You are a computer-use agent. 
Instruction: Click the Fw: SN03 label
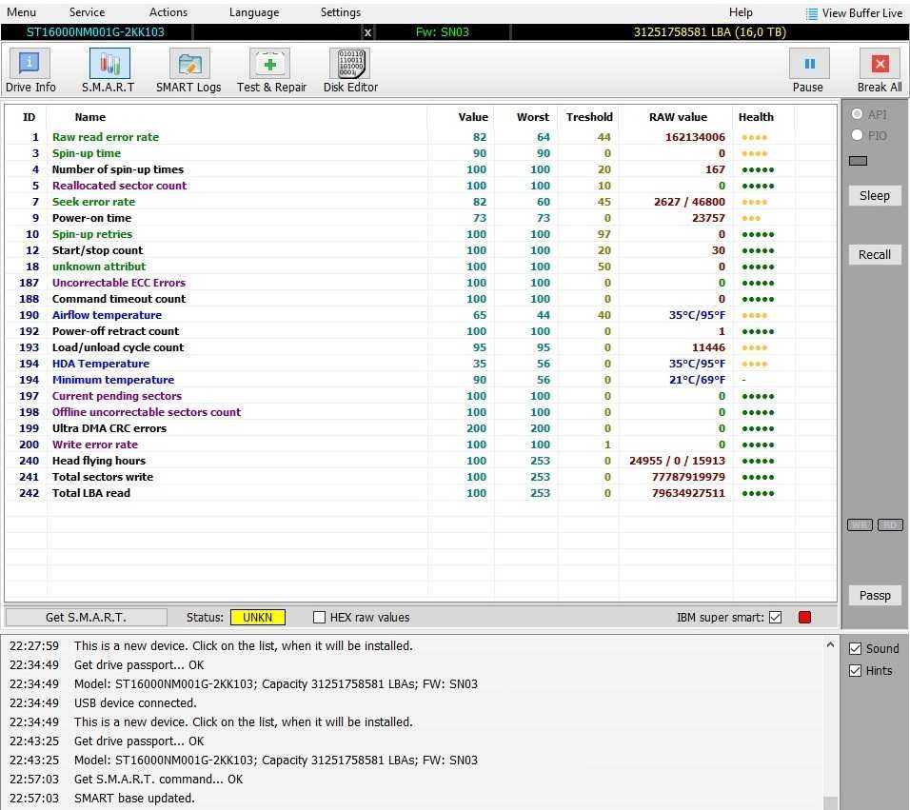click(x=443, y=32)
